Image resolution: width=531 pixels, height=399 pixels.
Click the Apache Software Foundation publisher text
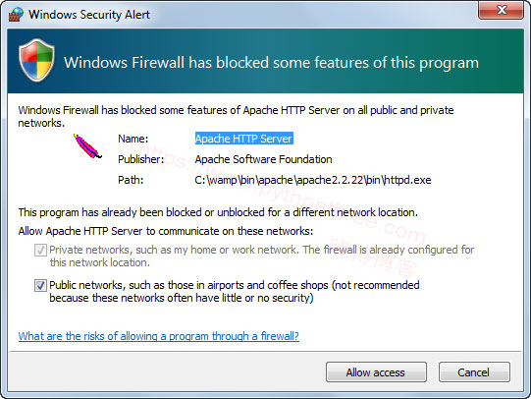pyautogui.click(x=263, y=159)
